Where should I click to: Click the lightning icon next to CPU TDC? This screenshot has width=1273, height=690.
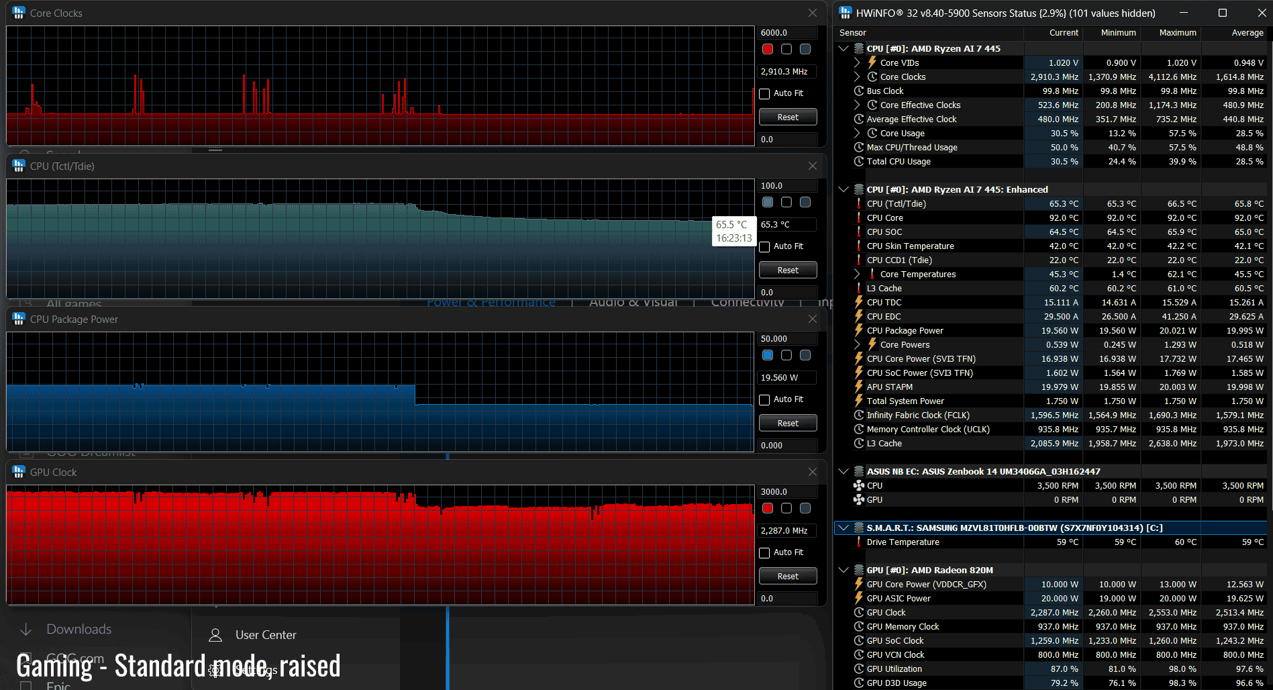(x=858, y=302)
